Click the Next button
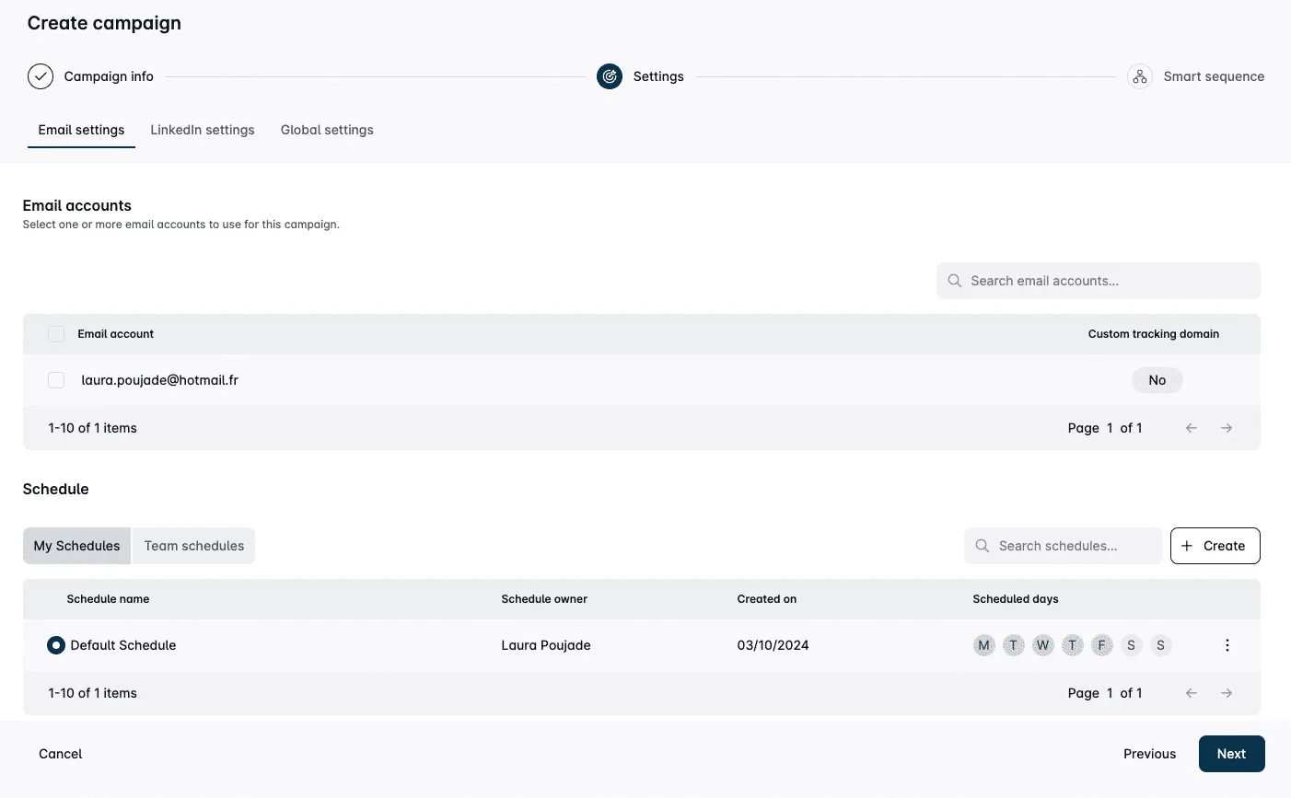The width and height of the screenshot is (1291, 798). (1232, 754)
